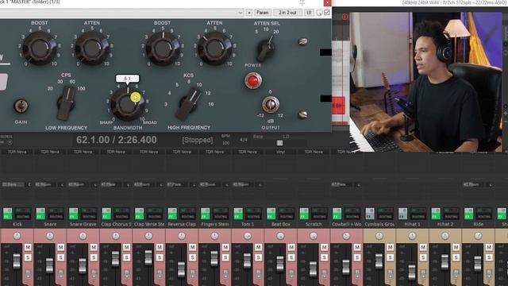Click the OUTPUT dB knob
Image resolution: width=508 pixels, height=286 pixels.
pos(270,104)
